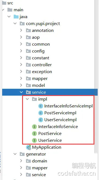Collapse the java source folder
99x180 pixels.
pos(9,17)
